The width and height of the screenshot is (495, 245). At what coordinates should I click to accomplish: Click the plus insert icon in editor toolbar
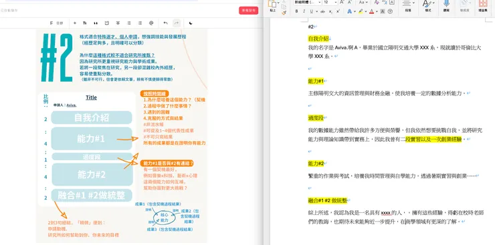pyautogui.click(x=75, y=23)
